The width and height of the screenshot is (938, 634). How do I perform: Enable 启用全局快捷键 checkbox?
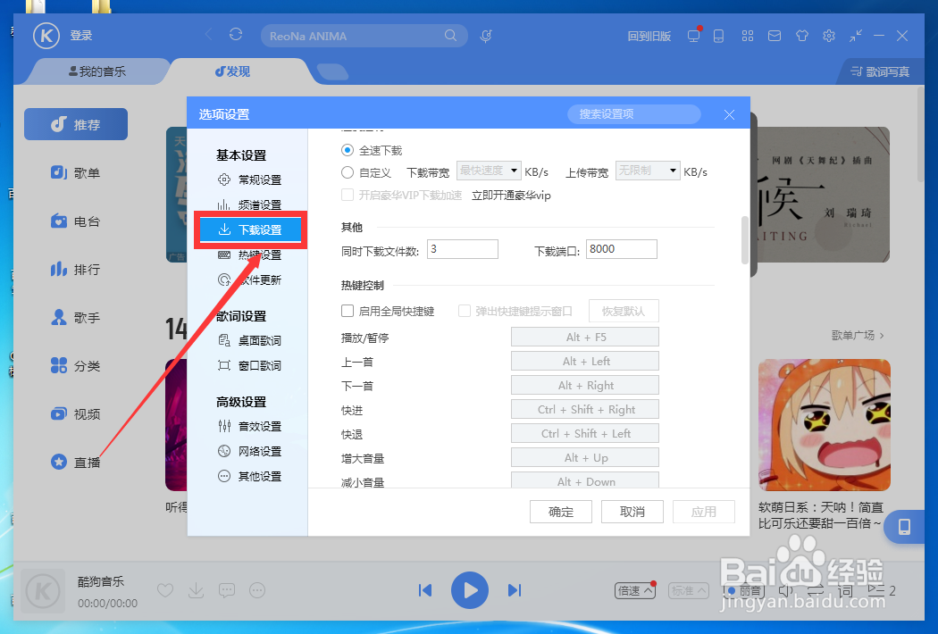(347, 311)
